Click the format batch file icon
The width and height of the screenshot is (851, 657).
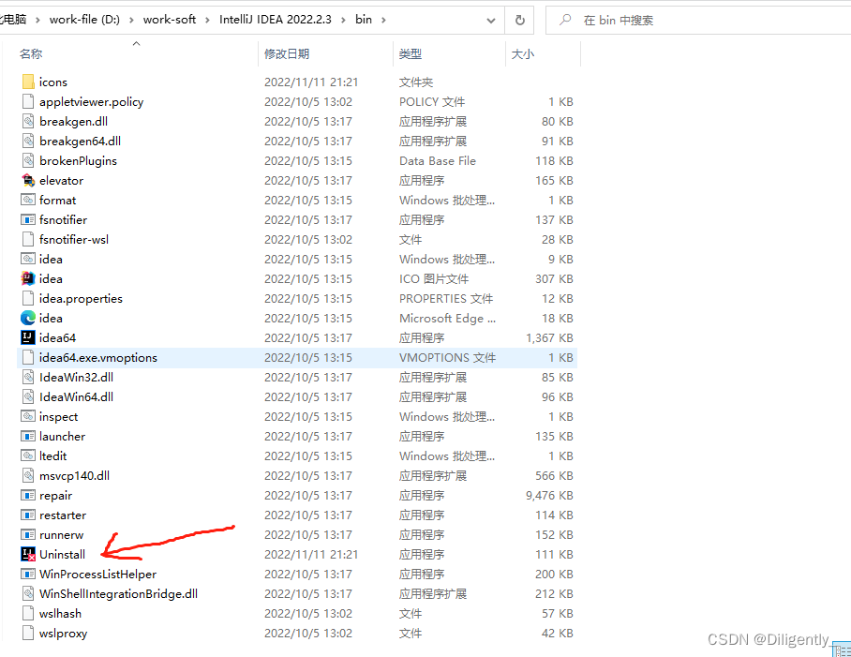[x=28, y=200]
